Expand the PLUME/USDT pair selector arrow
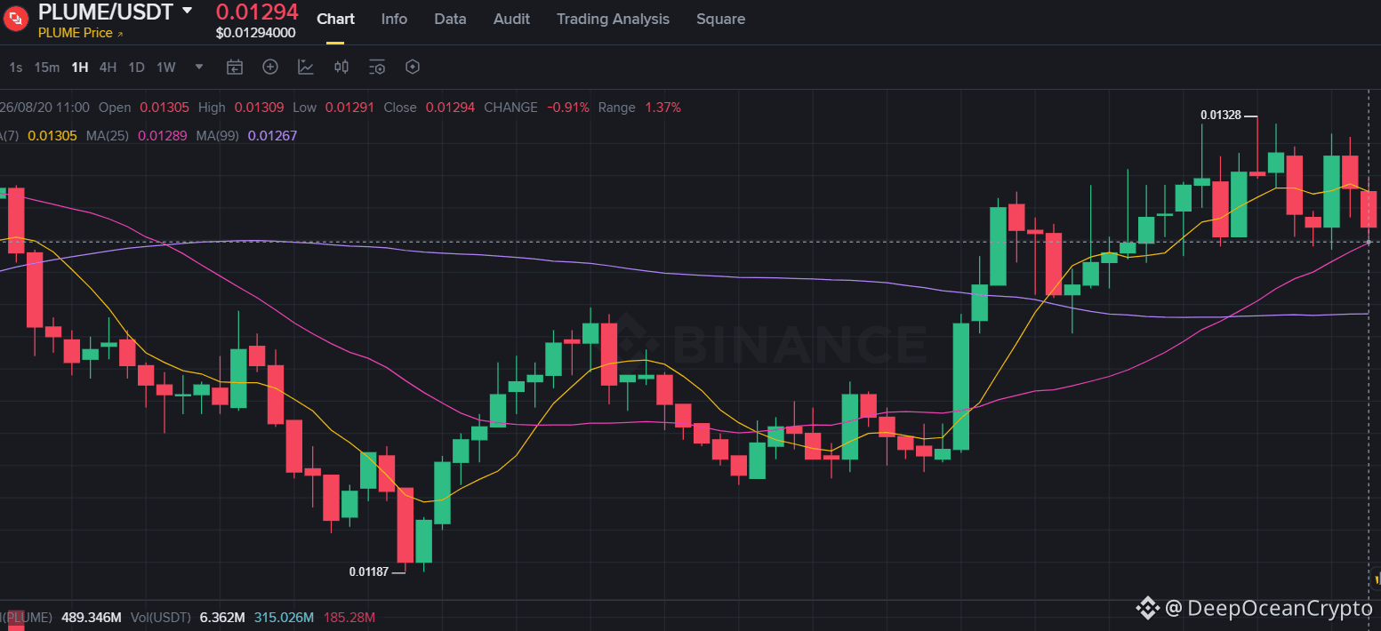1381x631 pixels. [x=187, y=11]
